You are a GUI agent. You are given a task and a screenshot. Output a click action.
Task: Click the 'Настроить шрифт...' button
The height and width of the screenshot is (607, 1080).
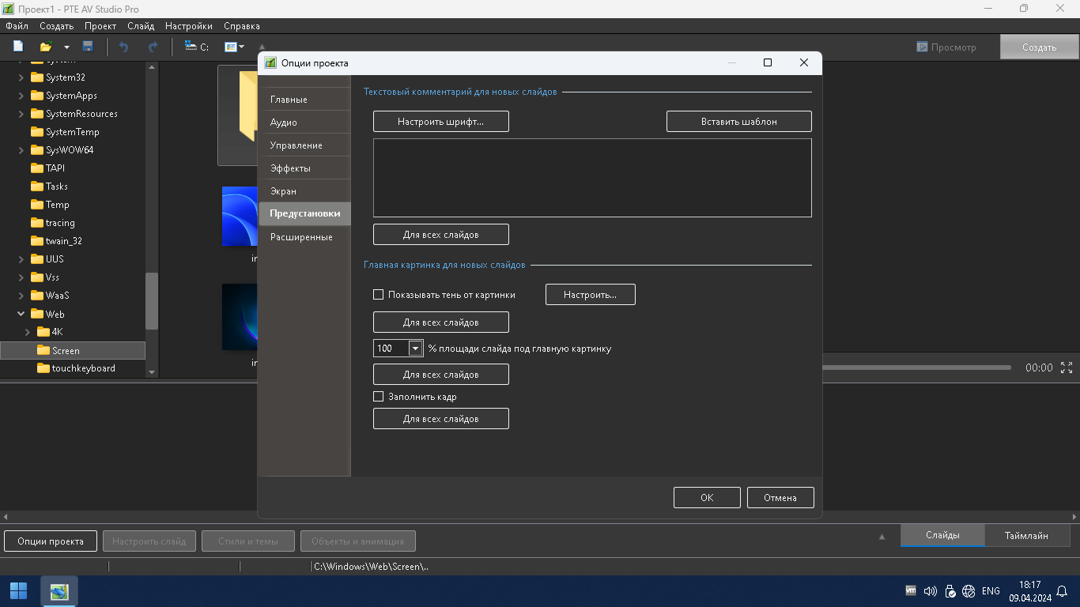pos(440,122)
